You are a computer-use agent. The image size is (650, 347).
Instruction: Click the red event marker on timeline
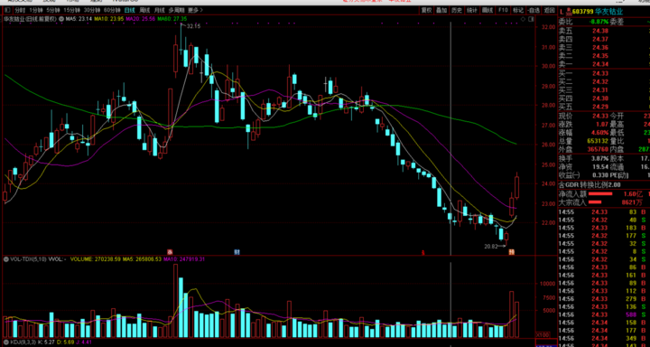pyautogui.click(x=169, y=252)
